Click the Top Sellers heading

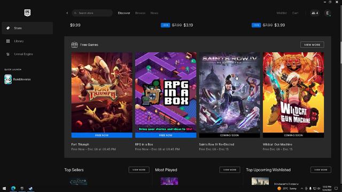point(74,170)
